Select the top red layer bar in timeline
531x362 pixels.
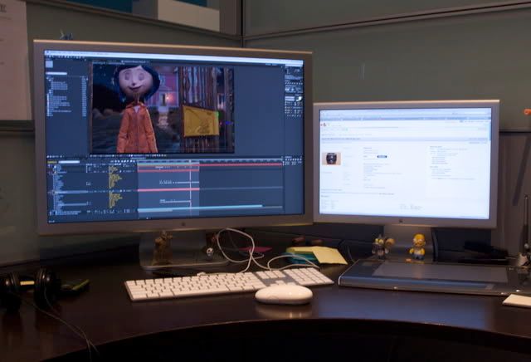239,165
